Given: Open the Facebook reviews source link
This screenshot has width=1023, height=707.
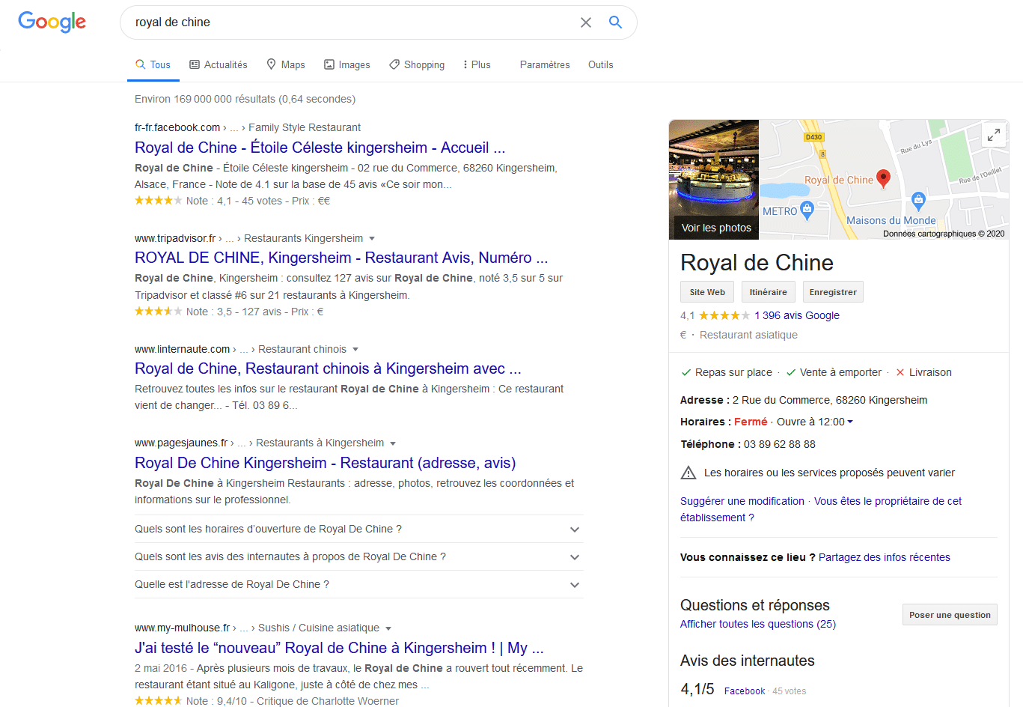Looking at the screenshot, I should pyautogui.click(x=745, y=691).
